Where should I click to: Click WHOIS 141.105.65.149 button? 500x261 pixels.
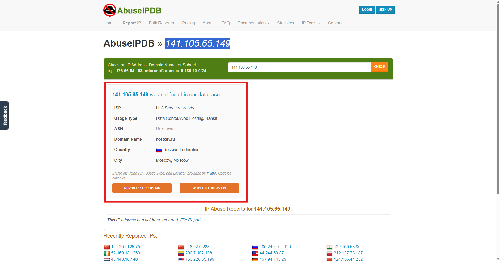[209, 188]
